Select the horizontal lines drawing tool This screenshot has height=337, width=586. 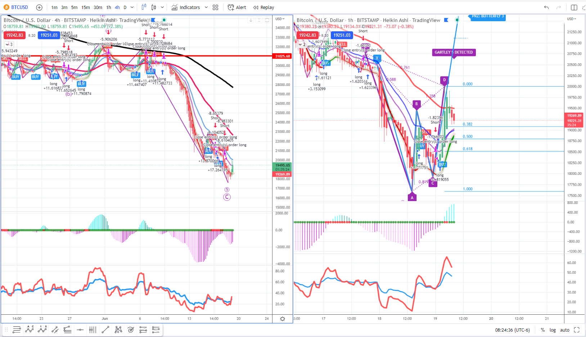[17, 330]
